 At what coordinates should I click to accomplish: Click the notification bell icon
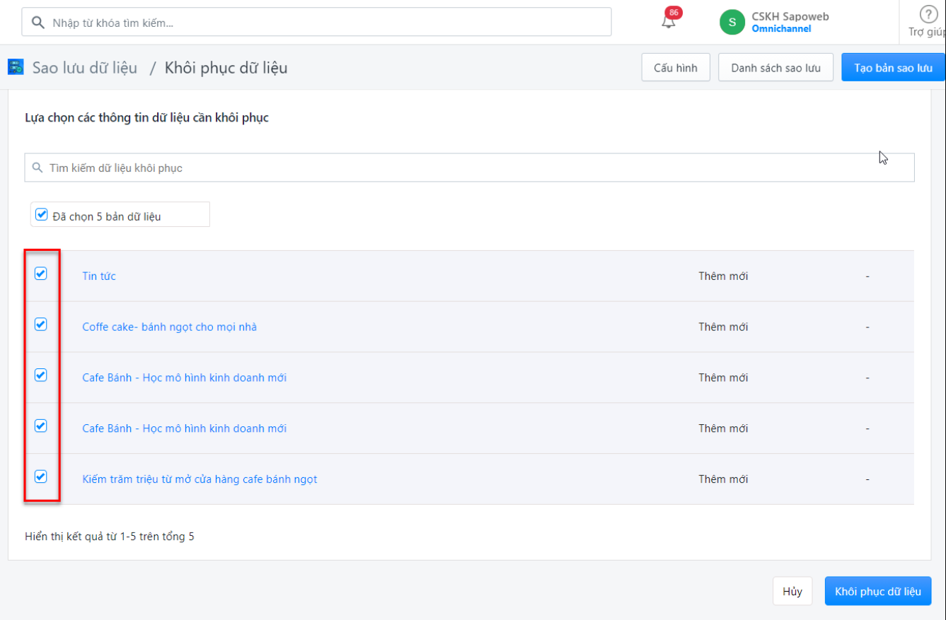669,21
